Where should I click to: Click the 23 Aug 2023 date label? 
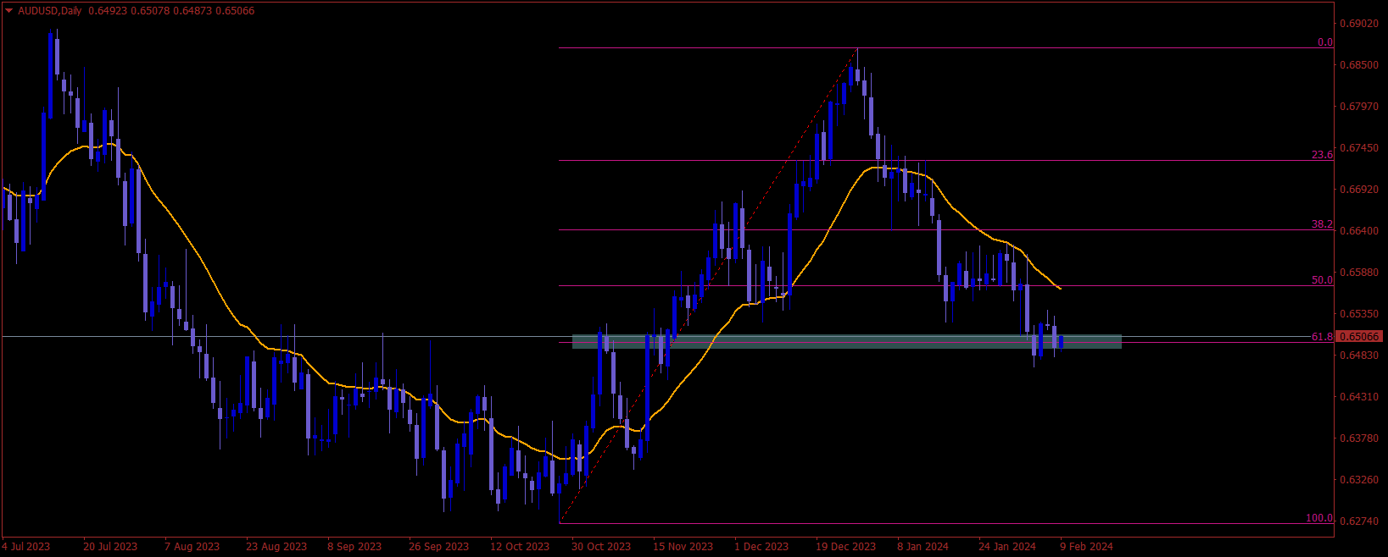(276, 547)
